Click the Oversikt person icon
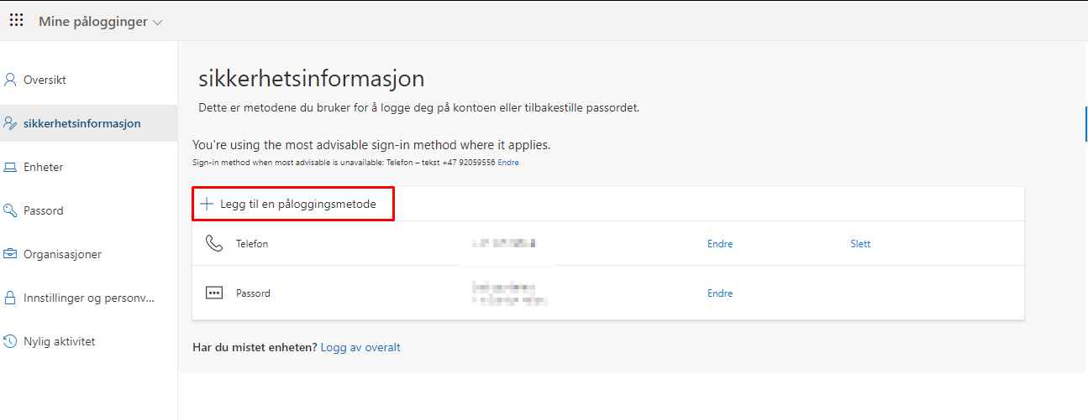 [10, 80]
